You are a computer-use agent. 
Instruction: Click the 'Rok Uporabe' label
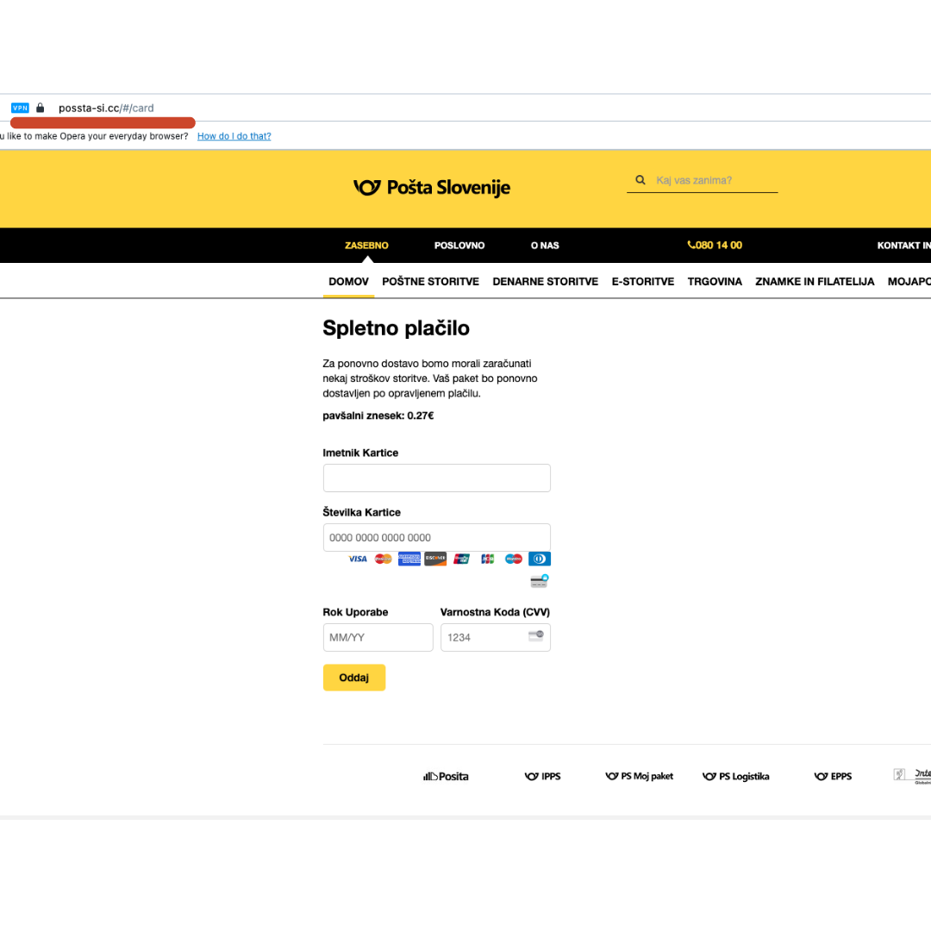point(355,612)
